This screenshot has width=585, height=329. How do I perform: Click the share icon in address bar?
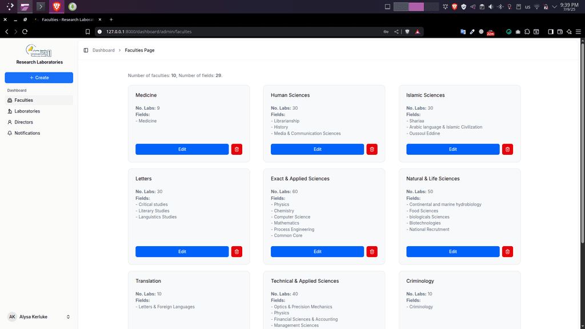(396, 31)
